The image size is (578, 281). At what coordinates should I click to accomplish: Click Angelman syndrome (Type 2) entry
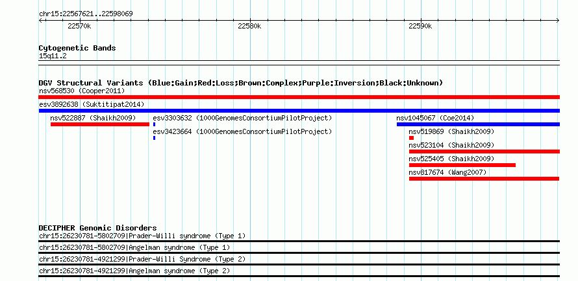point(134,271)
